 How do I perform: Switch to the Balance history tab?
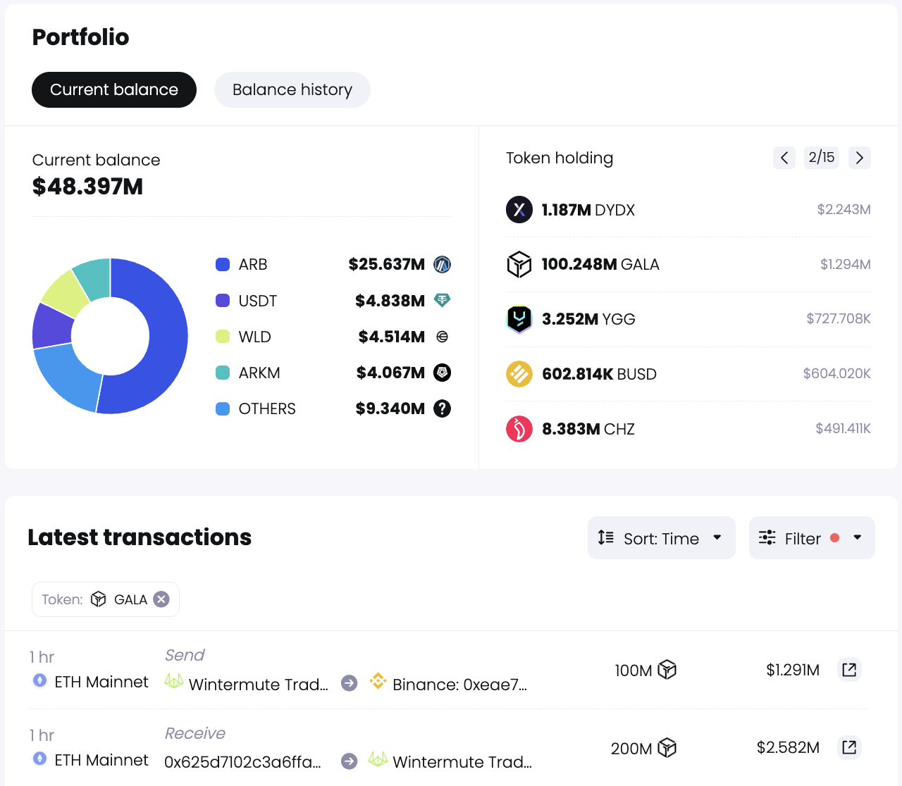[x=292, y=89]
